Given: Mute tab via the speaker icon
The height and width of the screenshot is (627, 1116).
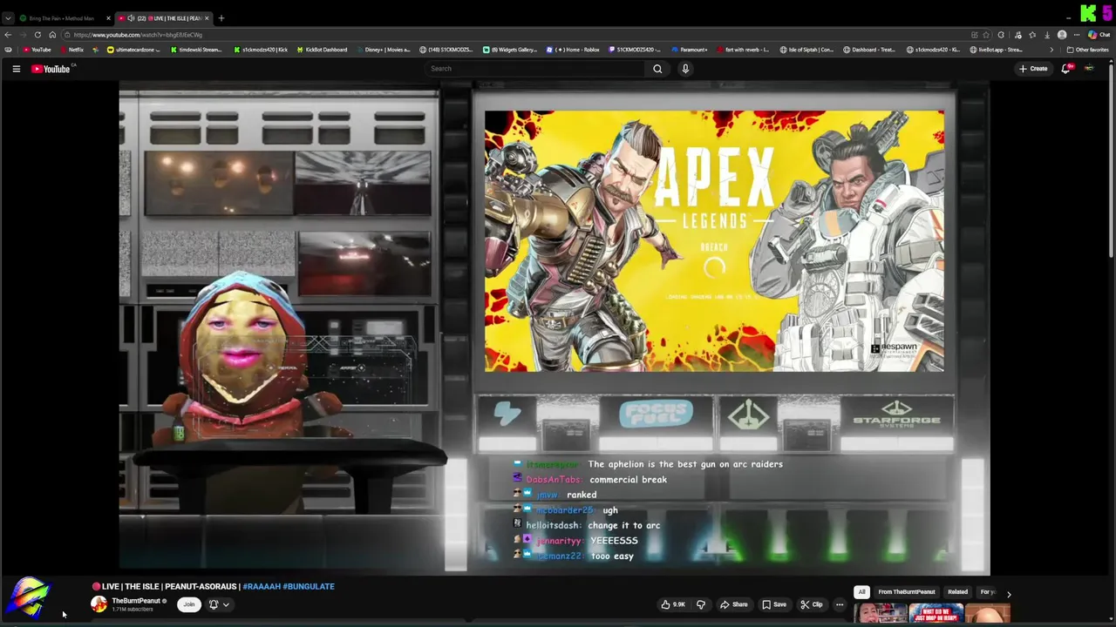Looking at the screenshot, I should coord(131,18).
